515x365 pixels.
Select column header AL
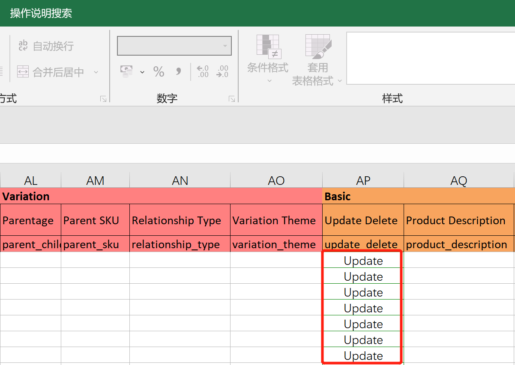tap(30, 181)
